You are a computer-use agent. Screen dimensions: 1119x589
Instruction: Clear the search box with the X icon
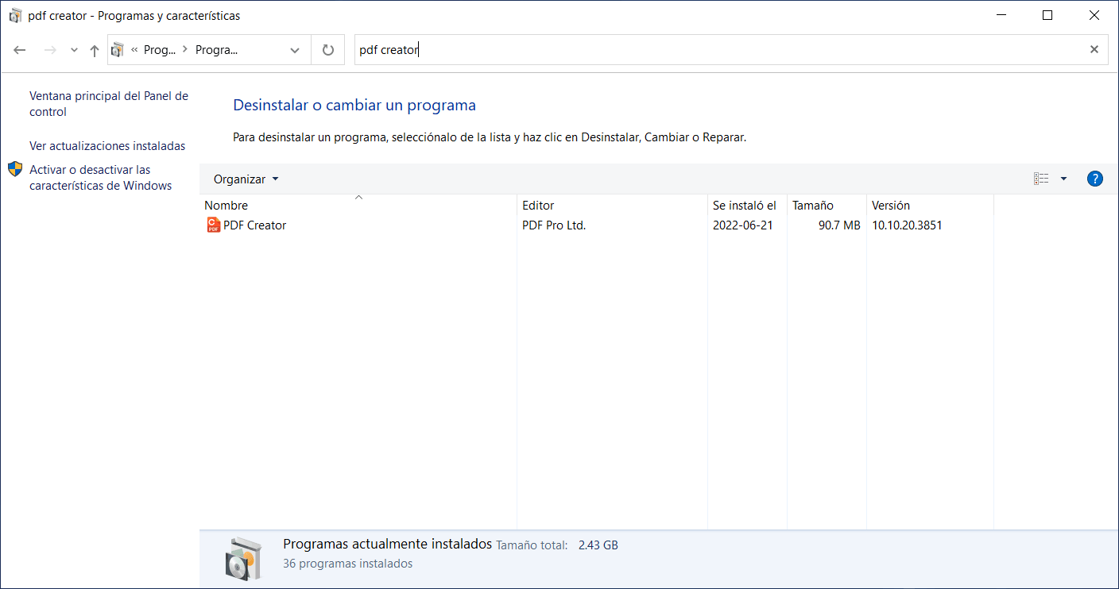(1094, 49)
